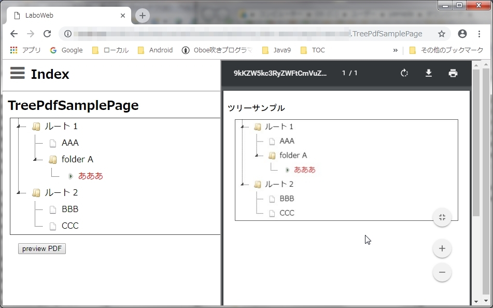Select folder A in left tree
Viewport: 493px width, 308px height.
point(77,159)
